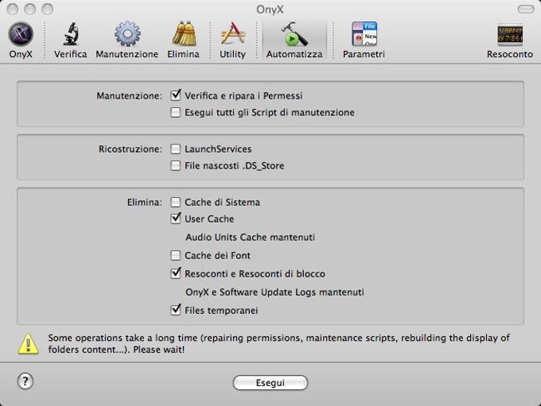The width and height of the screenshot is (541, 406).
Task: Open the Elimina broom icon
Action: click(x=183, y=34)
